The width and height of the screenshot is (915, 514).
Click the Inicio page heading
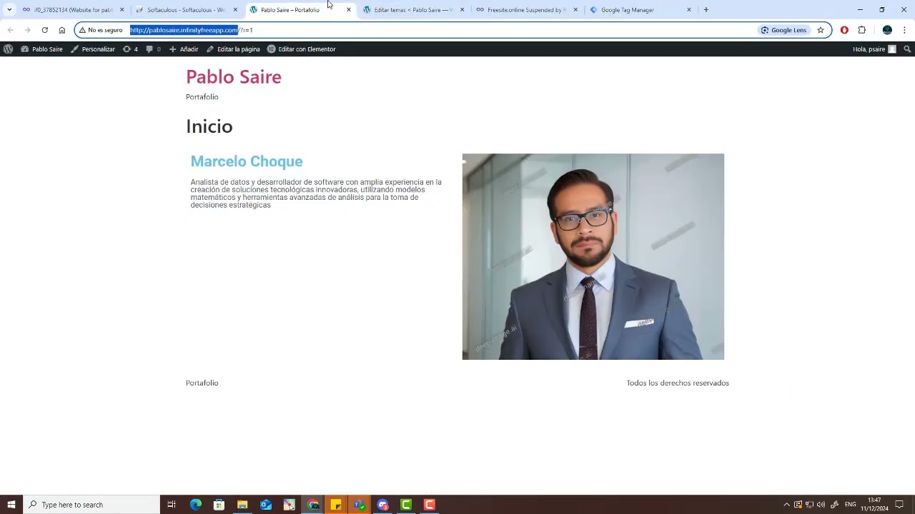click(x=209, y=126)
